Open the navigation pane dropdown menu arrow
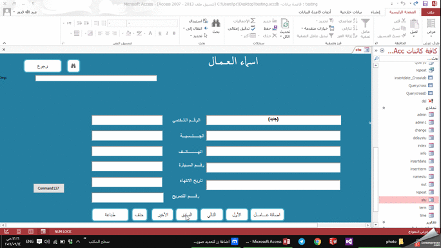The image size is (441, 248). pos(382,51)
